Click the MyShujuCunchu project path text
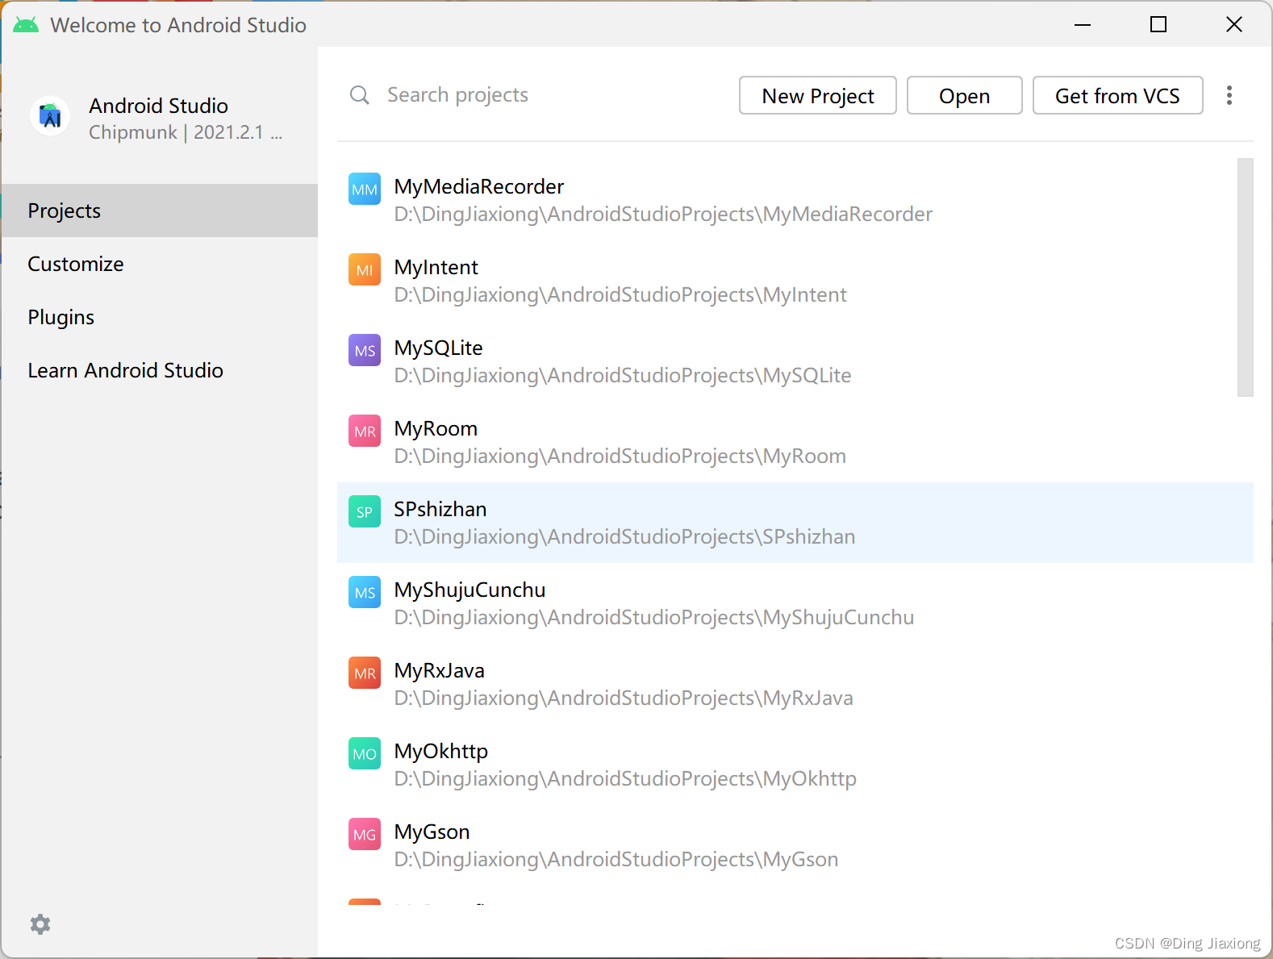1273x959 pixels. pos(654,618)
